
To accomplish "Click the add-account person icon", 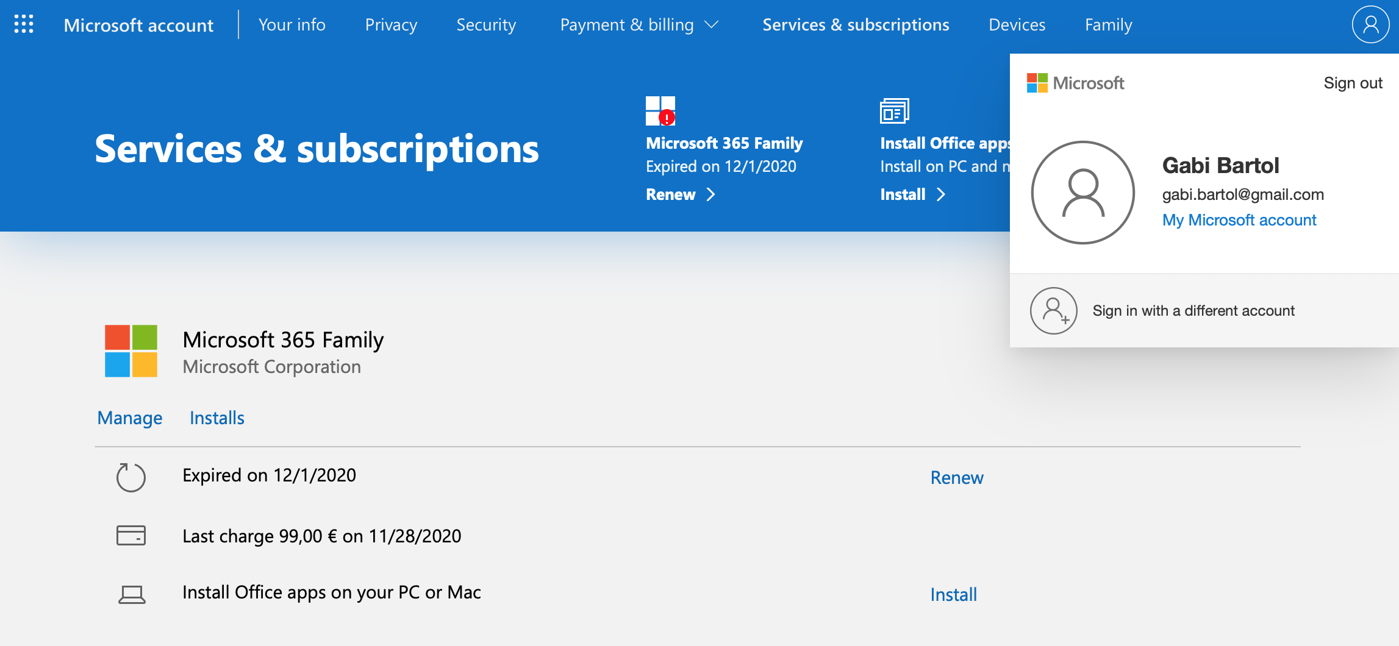I will point(1054,310).
